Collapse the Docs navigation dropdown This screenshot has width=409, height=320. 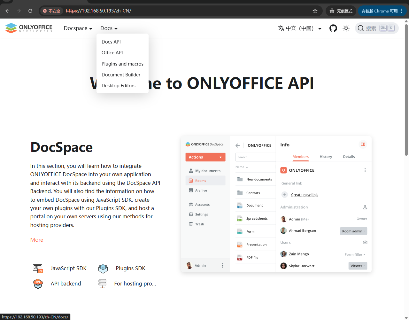click(x=109, y=28)
